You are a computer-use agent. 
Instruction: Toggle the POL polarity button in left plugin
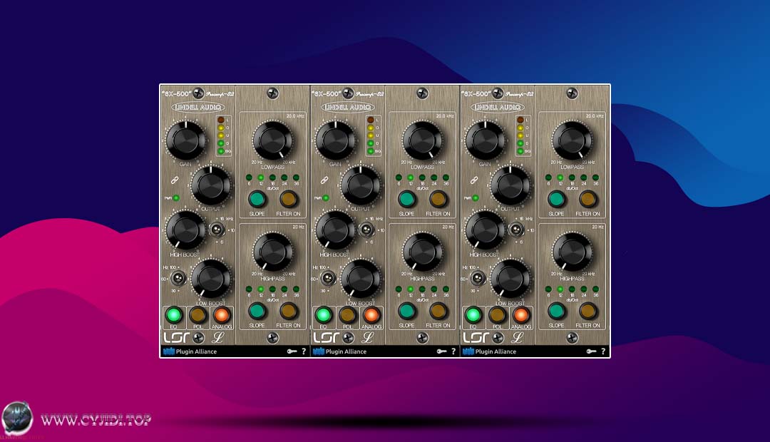[198, 314]
